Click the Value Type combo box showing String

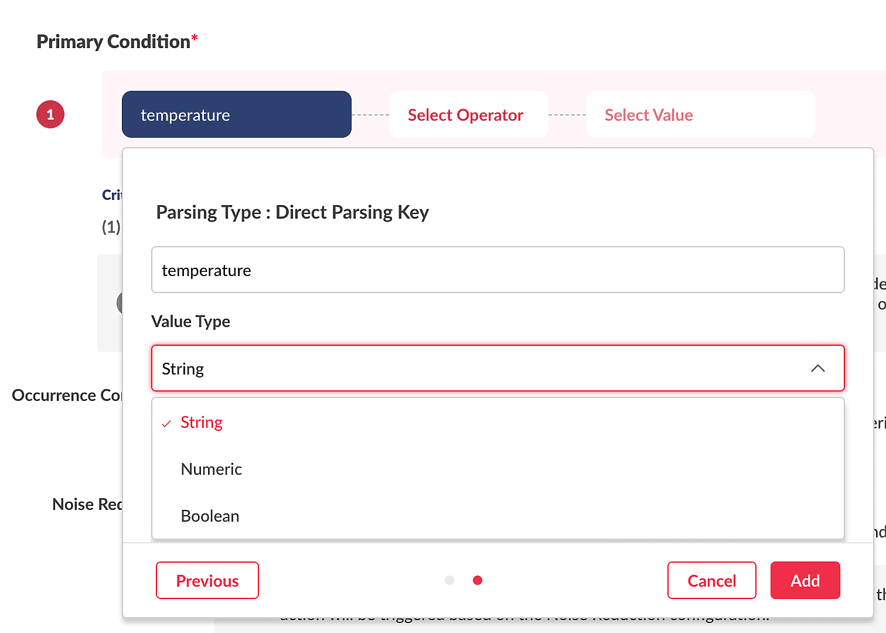coord(481,369)
